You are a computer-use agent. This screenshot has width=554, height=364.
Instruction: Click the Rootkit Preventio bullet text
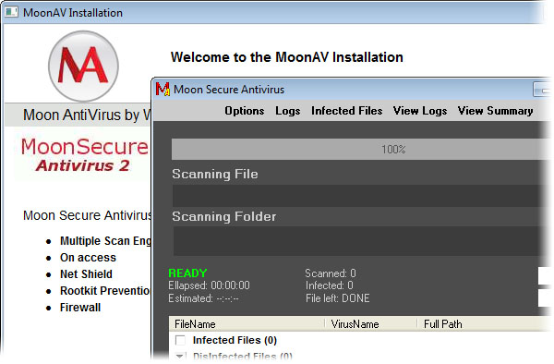105,291
